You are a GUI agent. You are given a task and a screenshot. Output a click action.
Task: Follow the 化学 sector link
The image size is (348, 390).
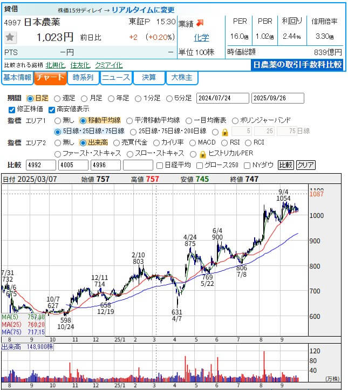pos(201,38)
